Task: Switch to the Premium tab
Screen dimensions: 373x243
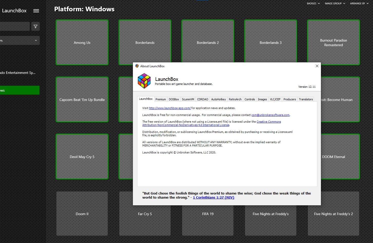Action: coord(161,99)
